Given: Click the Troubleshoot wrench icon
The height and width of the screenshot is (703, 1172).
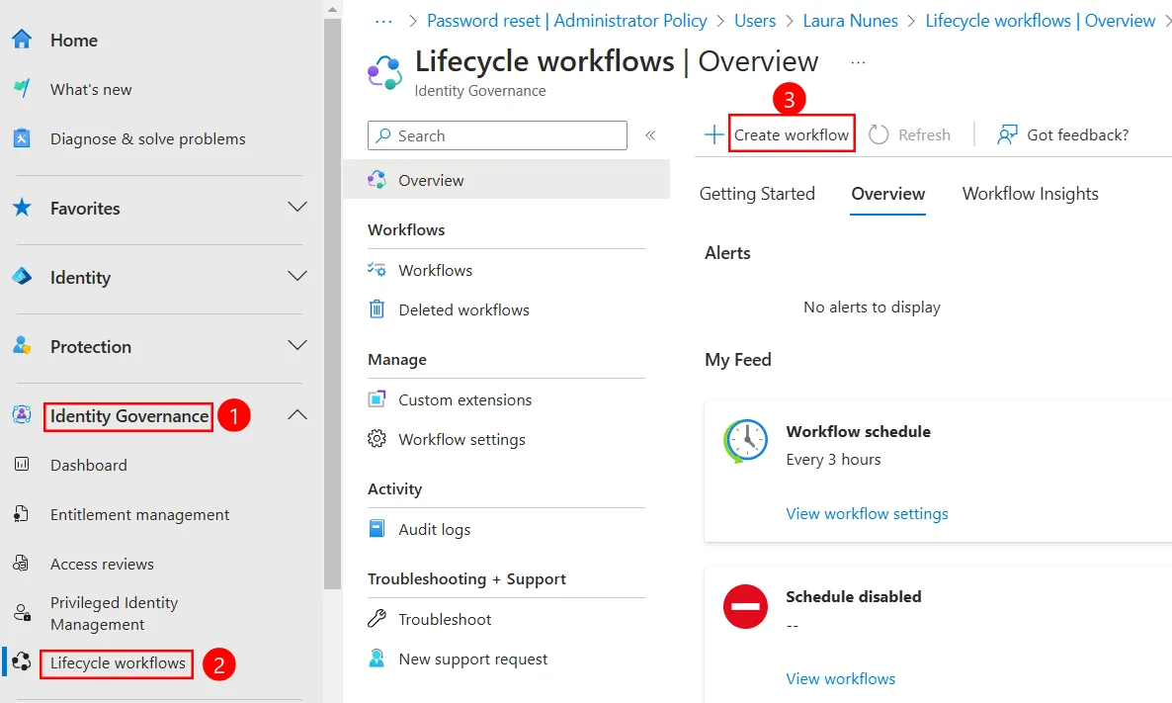Looking at the screenshot, I should [377, 619].
